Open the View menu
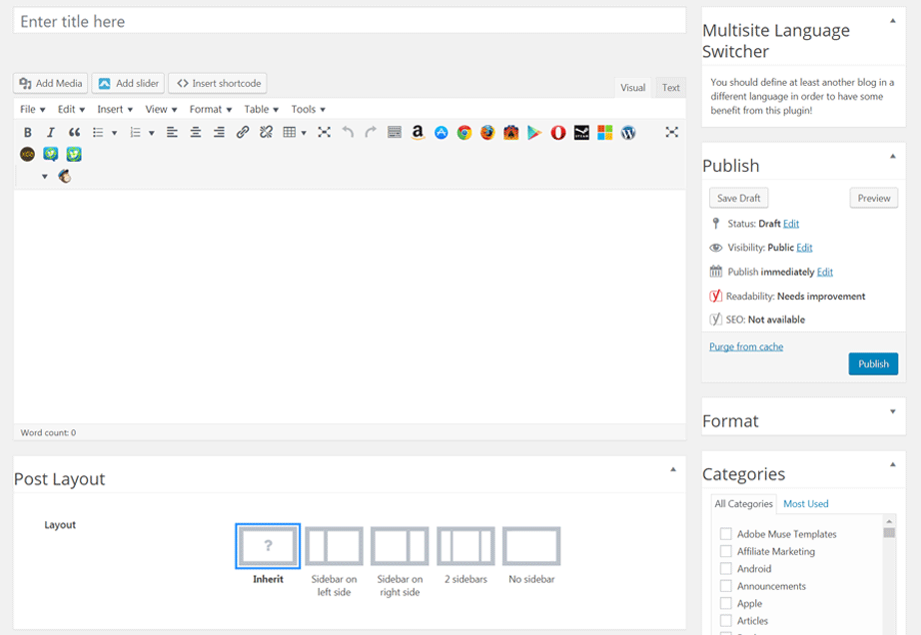Image resolution: width=921 pixels, height=635 pixels. (x=161, y=109)
